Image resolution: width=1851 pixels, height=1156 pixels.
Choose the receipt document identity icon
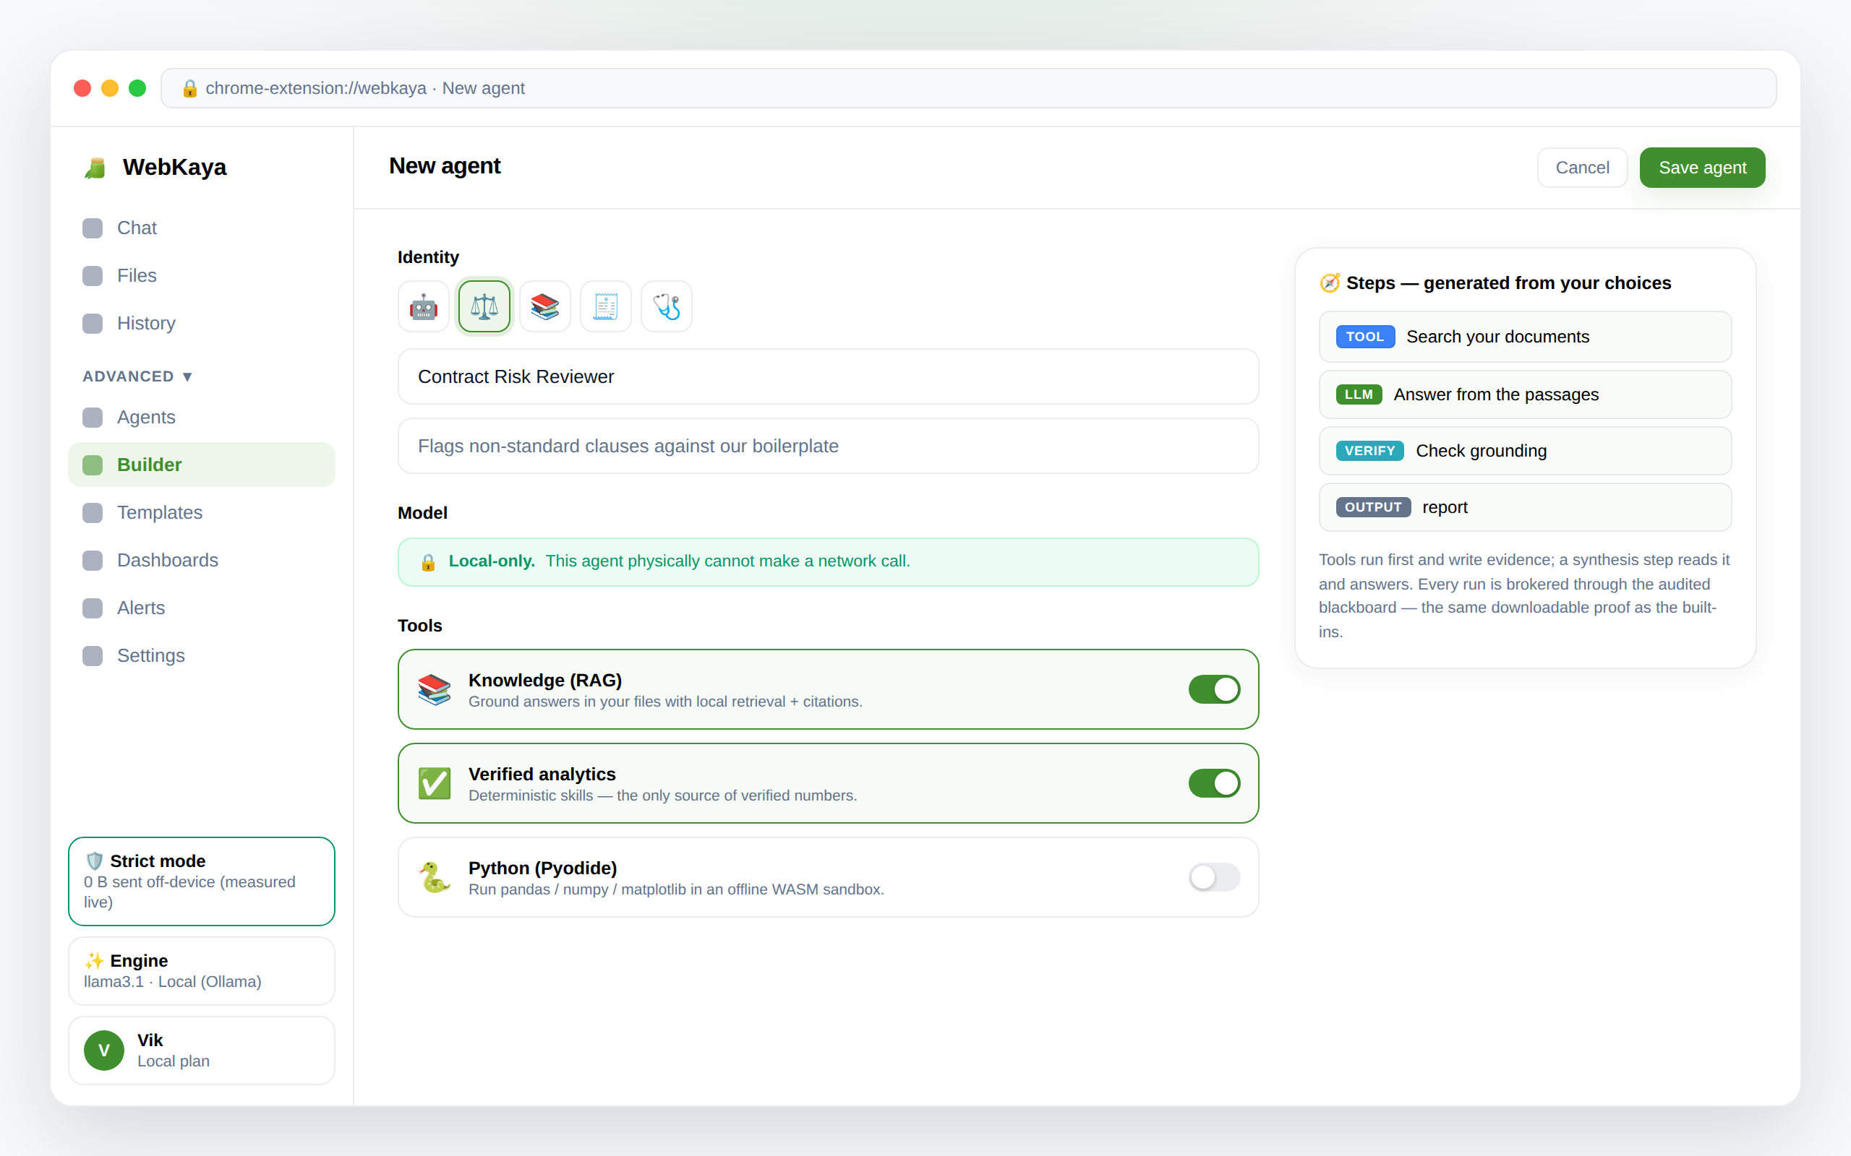[x=606, y=306]
